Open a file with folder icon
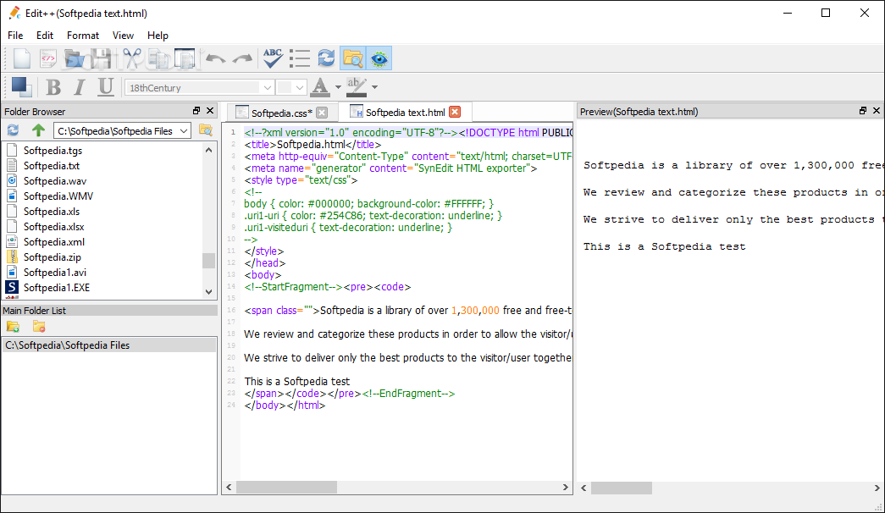Viewport: 885px width, 513px height. click(75, 58)
